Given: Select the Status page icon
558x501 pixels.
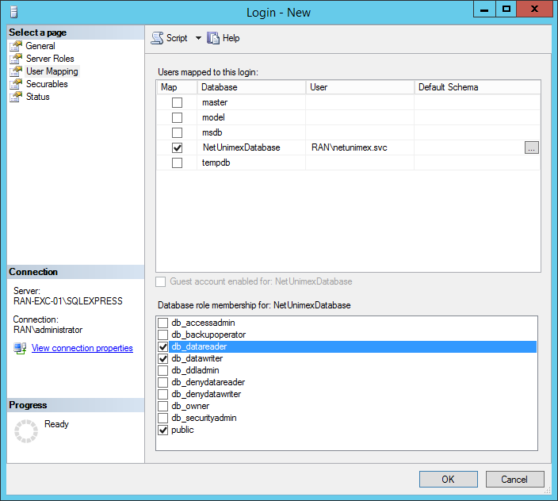Looking at the screenshot, I should pyautogui.click(x=16, y=97).
